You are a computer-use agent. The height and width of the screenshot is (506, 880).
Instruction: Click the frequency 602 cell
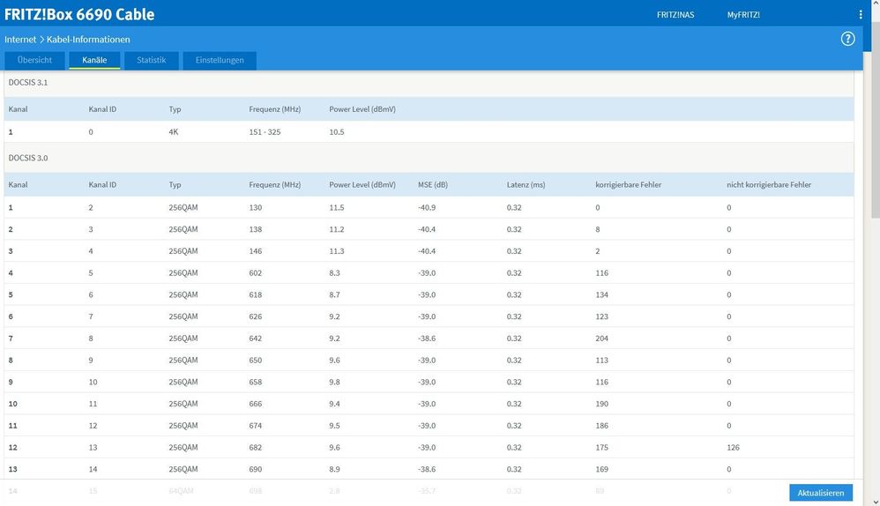(256, 273)
